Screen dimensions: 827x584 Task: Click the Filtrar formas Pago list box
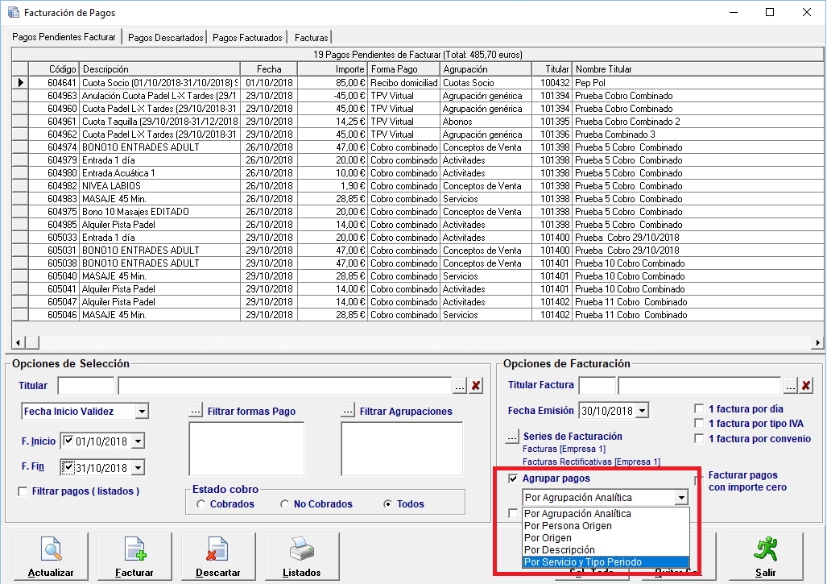(x=246, y=449)
